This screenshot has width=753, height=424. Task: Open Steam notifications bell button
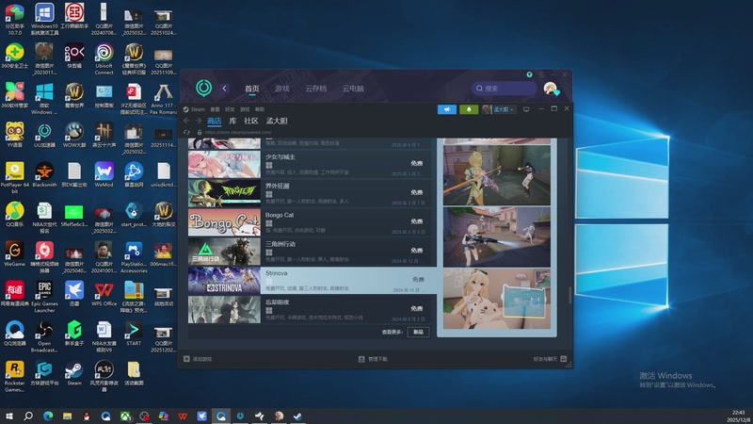coord(469,109)
